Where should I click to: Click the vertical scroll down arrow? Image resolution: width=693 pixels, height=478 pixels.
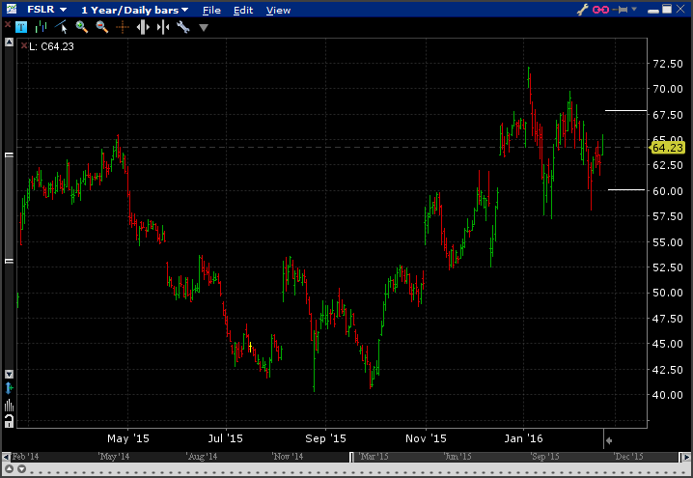click(9, 374)
